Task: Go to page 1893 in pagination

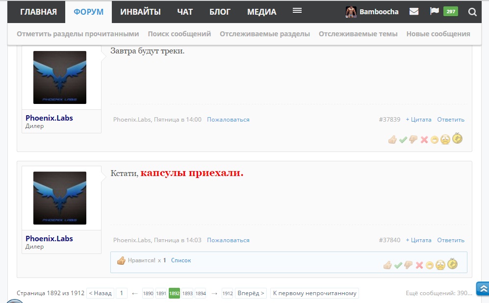Action: tap(187, 294)
